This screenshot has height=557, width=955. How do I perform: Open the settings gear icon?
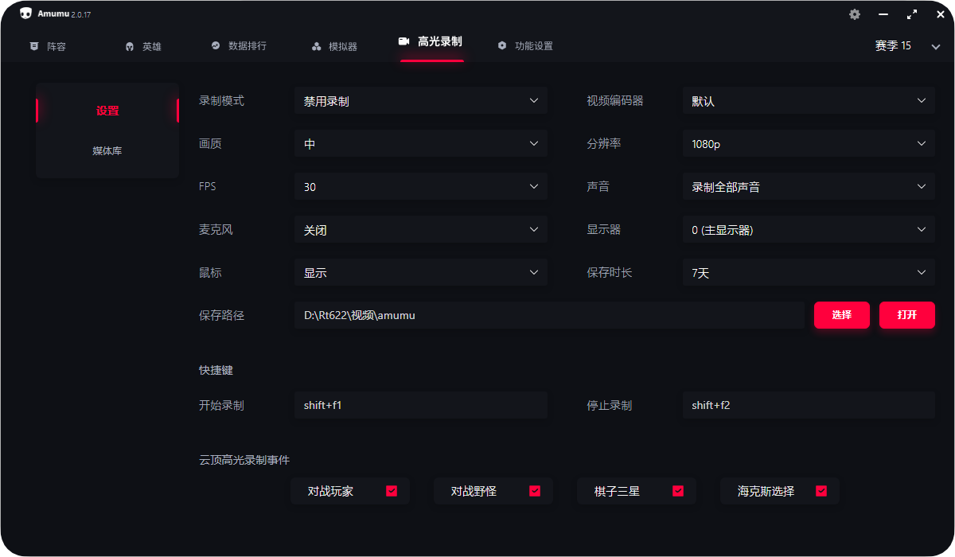(855, 14)
